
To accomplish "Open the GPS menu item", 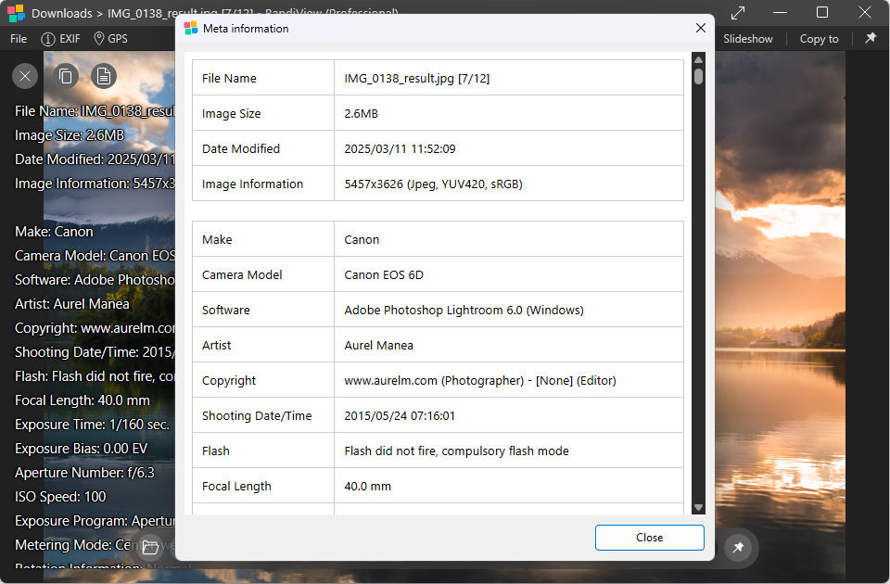I will (110, 39).
